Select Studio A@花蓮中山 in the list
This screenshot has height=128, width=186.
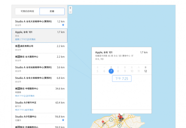[x=39, y=118]
